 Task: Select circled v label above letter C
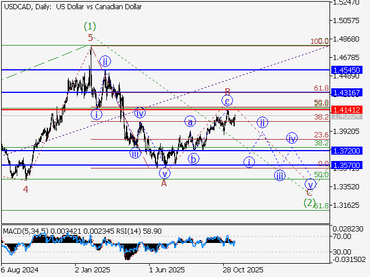(310, 184)
